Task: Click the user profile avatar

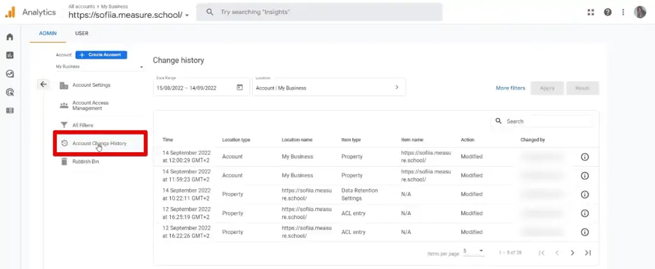Action: (640, 12)
